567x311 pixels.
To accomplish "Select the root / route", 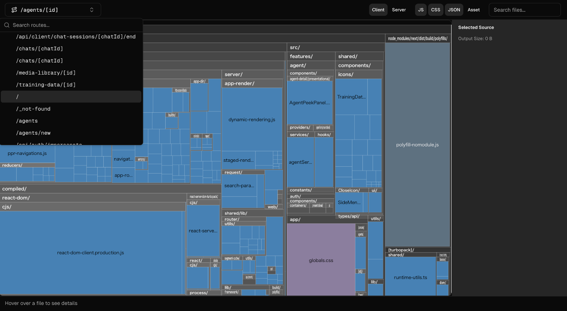I will [x=71, y=97].
